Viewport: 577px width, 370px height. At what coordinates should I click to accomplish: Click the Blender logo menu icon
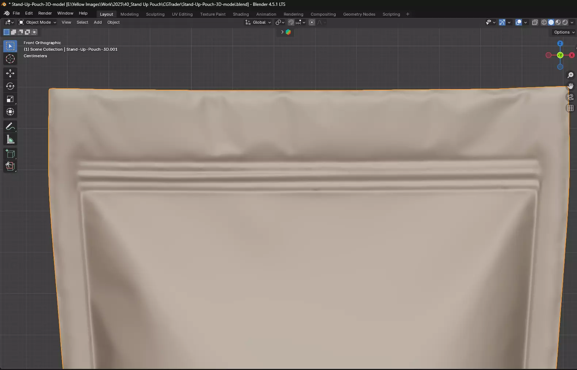point(7,13)
